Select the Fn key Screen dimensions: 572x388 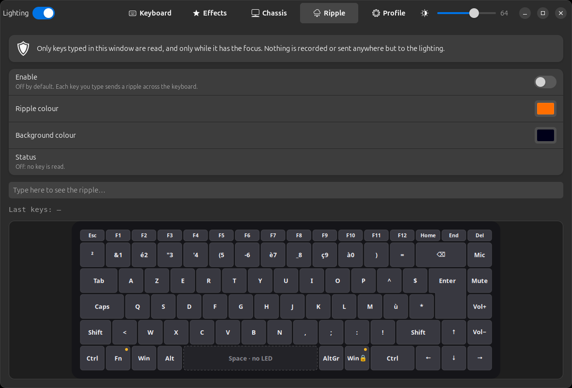118,358
